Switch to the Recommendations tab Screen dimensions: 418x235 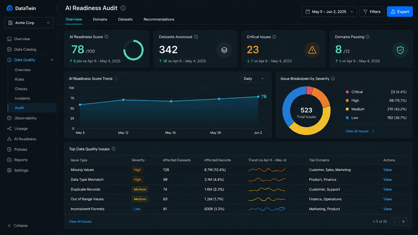pos(159,19)
